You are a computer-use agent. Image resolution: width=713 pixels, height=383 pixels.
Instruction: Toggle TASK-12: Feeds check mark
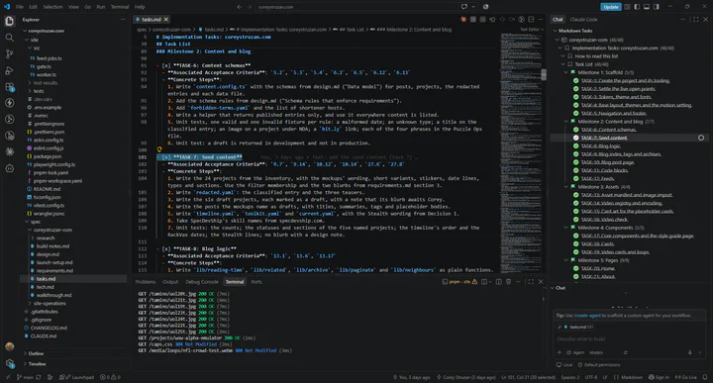point(575,178)
